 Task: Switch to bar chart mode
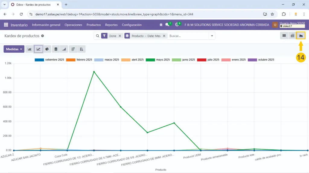point(30,49)
